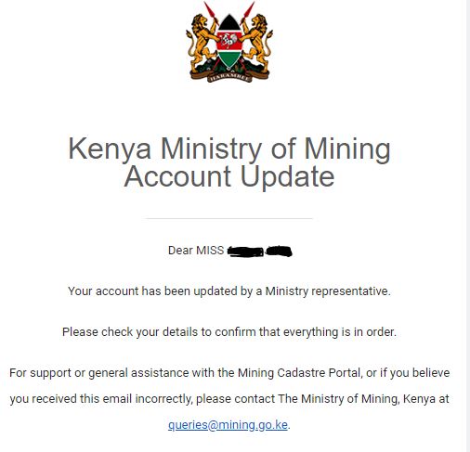Click the blacked-out recipient name
This screenshot has height=452, width=470.
(260, 251)
